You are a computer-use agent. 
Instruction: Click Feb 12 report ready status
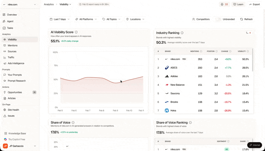(94, 4)
